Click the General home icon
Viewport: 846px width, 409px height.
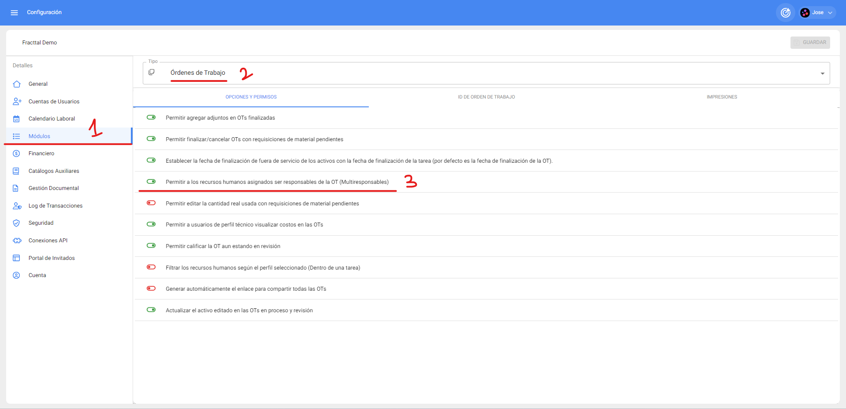point(17,84)
